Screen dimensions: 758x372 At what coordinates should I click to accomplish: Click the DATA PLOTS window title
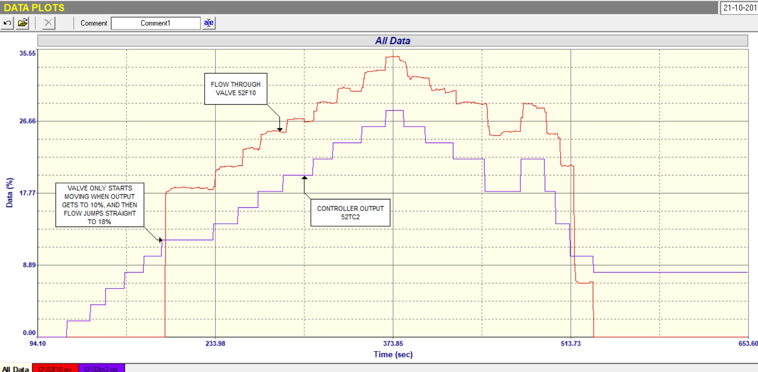point(34,8)
